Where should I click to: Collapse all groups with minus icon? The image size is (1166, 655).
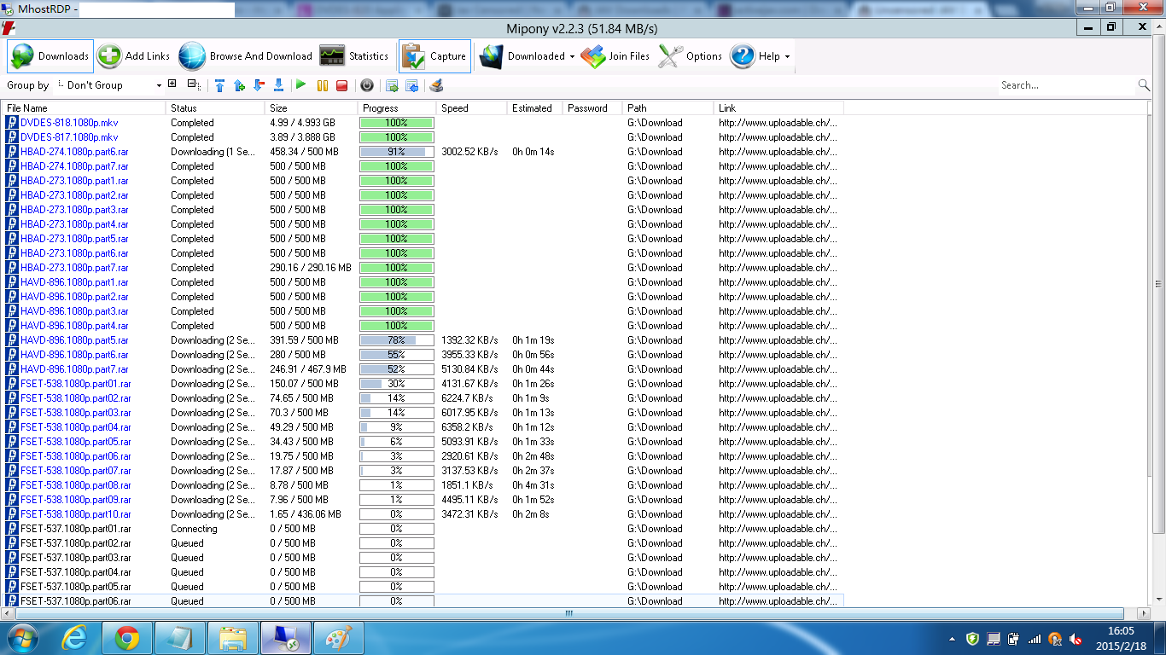[194, 85]
